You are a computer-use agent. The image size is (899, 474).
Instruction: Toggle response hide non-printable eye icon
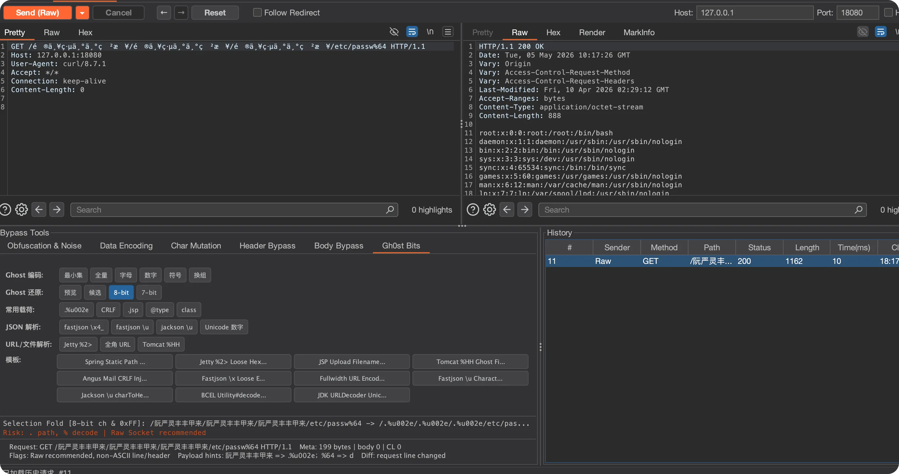point(863,32)
